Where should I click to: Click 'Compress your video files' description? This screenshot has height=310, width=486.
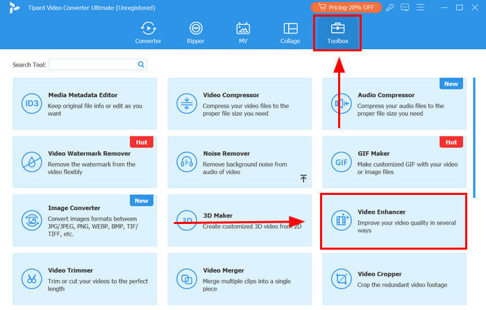pyautogui.click(x=246, y=110)
